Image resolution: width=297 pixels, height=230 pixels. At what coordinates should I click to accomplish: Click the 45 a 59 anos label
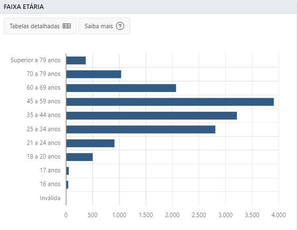(44, 101)
